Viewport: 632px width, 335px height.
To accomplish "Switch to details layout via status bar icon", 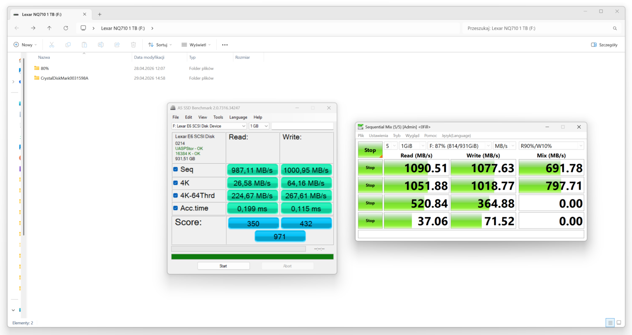I will click(x=610, y=323).
